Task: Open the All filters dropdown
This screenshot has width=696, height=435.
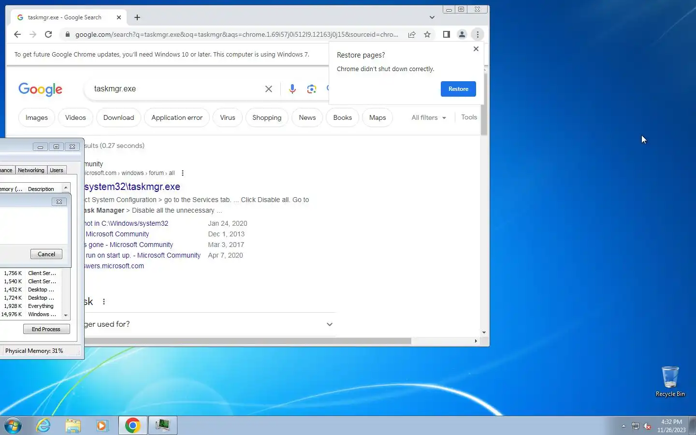Action: click(429, 117)
